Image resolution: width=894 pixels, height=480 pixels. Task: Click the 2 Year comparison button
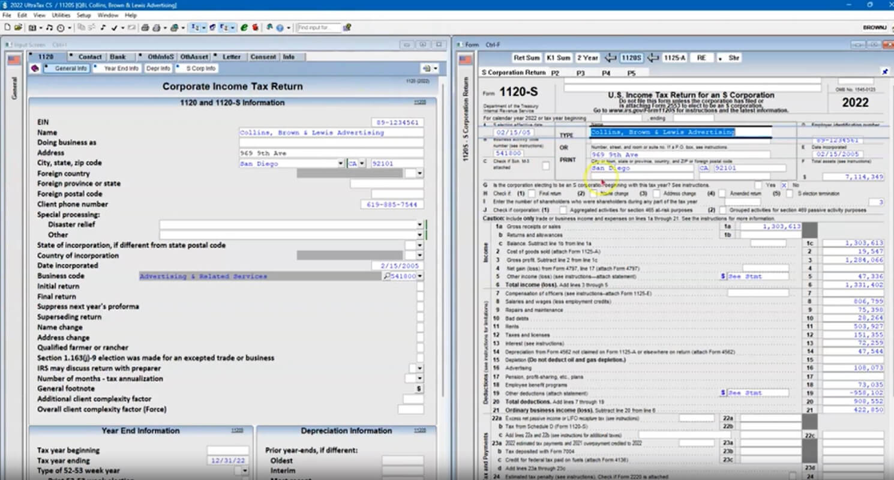pos(587,58)
